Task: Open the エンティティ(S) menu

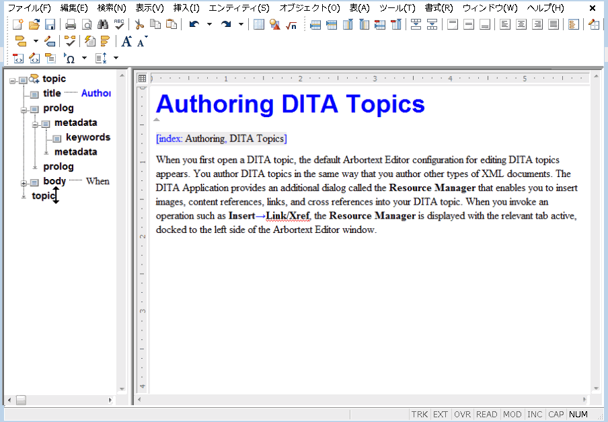Action: (239, 8)
